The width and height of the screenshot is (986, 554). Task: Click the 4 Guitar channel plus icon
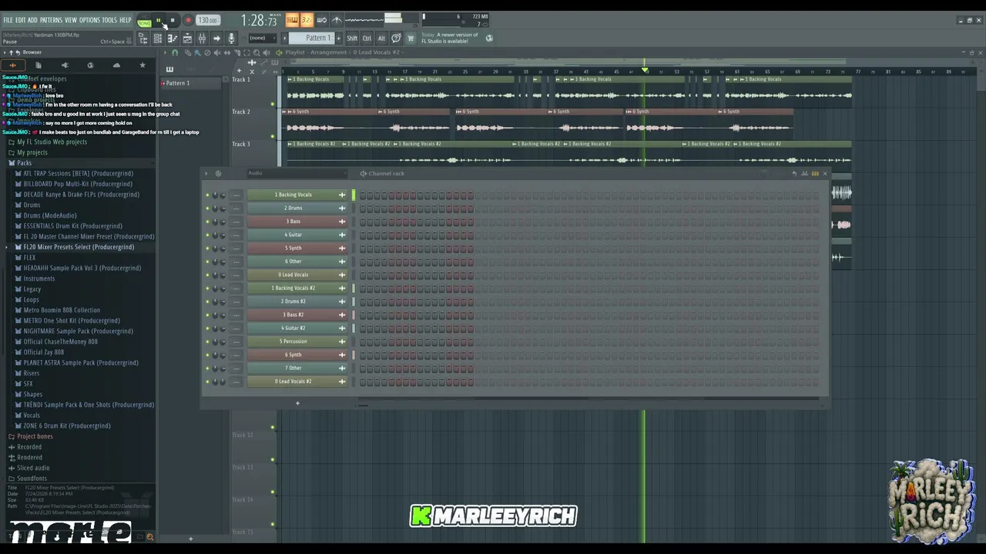point(342,235)
